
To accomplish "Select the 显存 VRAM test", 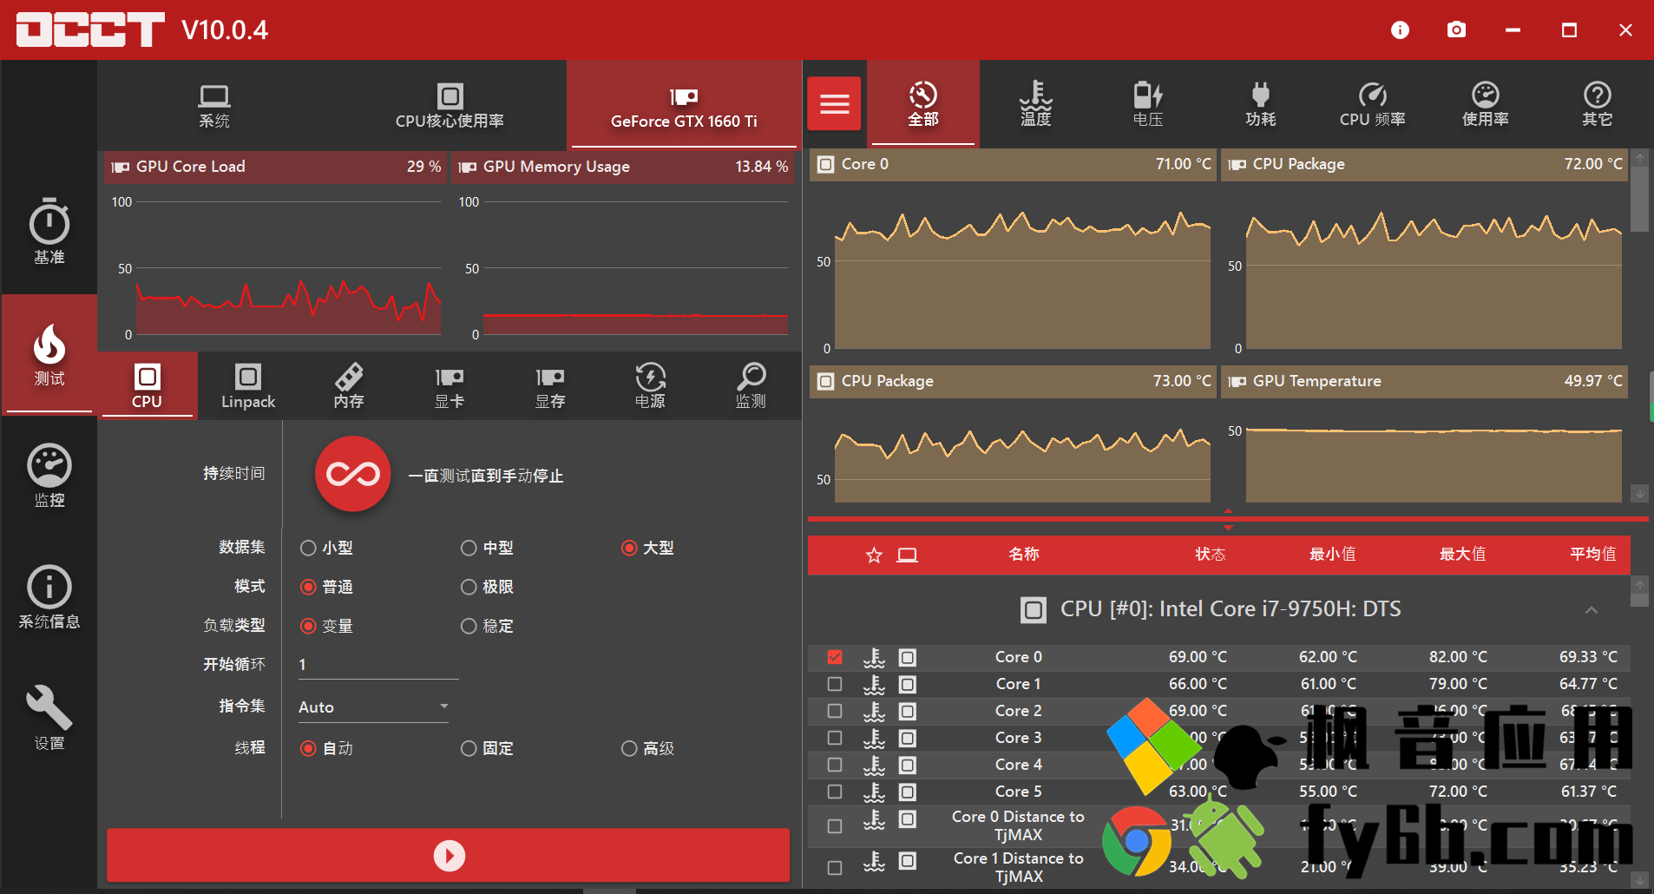I will [x=550, y=386].
